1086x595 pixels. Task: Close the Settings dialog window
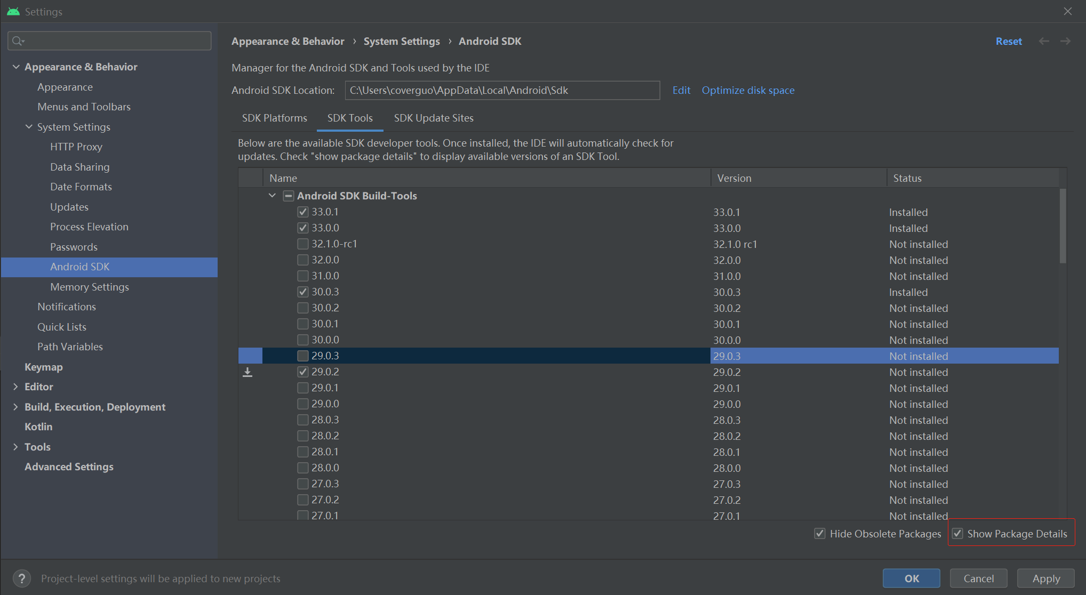pyautogui.click(x=1067, y=11)
